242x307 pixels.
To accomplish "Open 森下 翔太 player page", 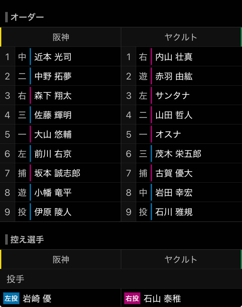I will [53, 96].
